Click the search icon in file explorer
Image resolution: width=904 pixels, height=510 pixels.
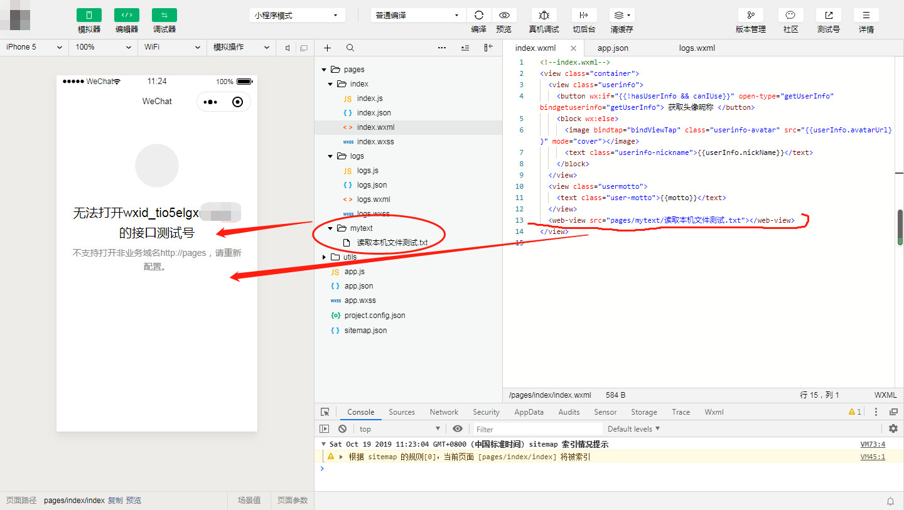pos(350,48)
